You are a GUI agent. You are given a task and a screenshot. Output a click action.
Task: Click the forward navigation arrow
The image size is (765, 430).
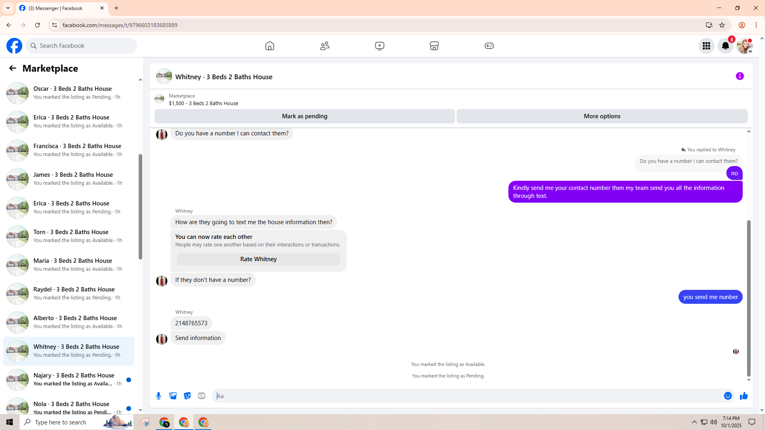pos(23,25)
